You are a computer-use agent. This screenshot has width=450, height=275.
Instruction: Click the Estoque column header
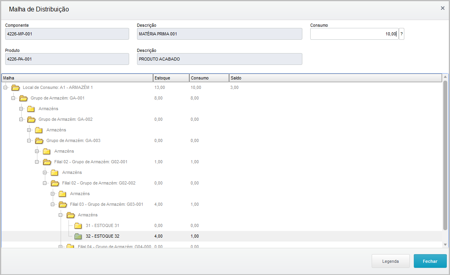[x=171, y=78]
